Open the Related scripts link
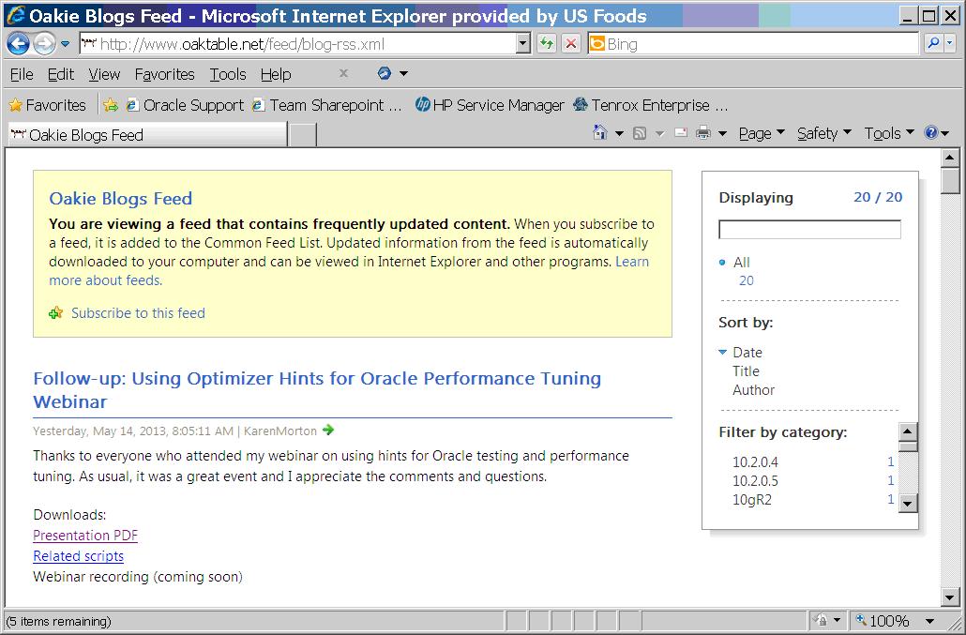Screen dimensions: 966x635 click(78, 556)
